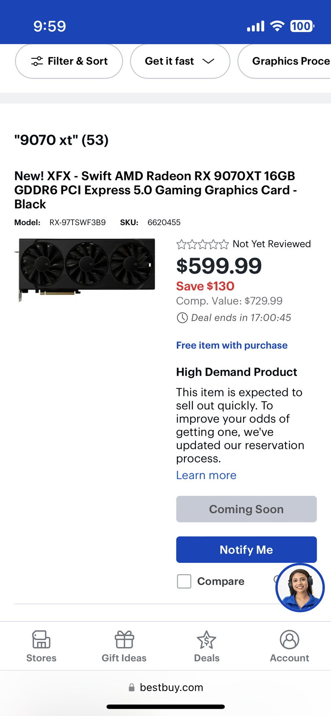331x716 pixels.
Task: Open Free item with purchase link
Action: [x=232, y=345]
